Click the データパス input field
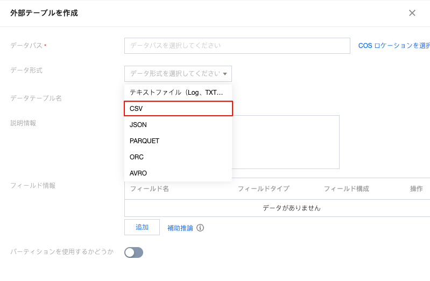Screen dimensions: 430x281 [x=237, y=46]
